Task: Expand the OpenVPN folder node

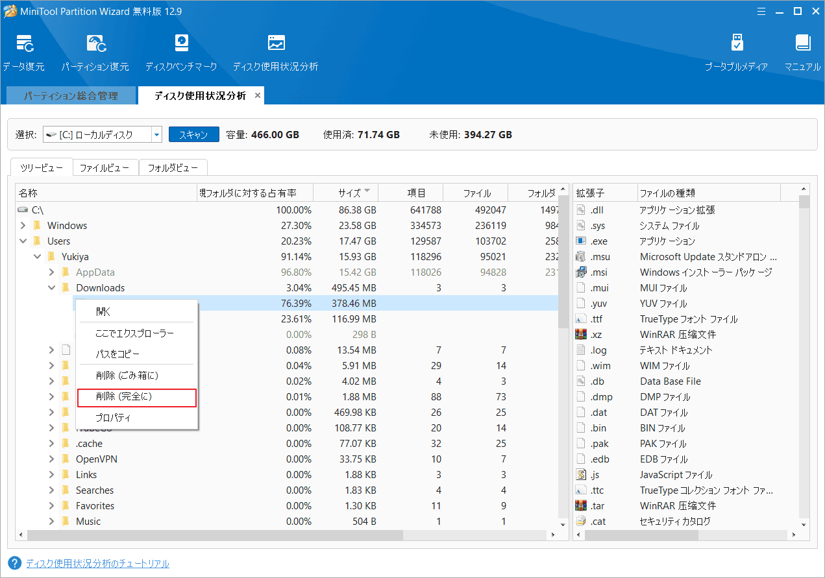Action: (51, 459)
